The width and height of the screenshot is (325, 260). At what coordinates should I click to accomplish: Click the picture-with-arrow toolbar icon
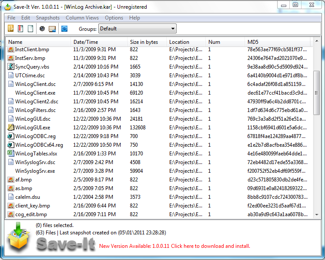click(x=52, y=29)
